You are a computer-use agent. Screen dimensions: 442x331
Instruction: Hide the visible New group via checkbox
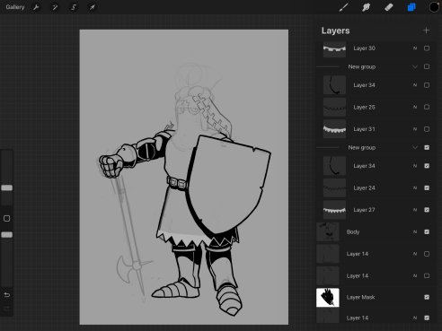[x=427, y=147]
